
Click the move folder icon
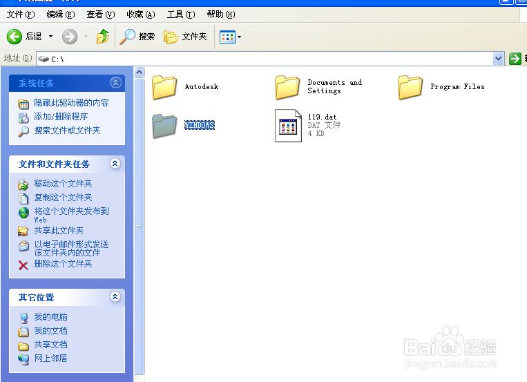(23, 184)
